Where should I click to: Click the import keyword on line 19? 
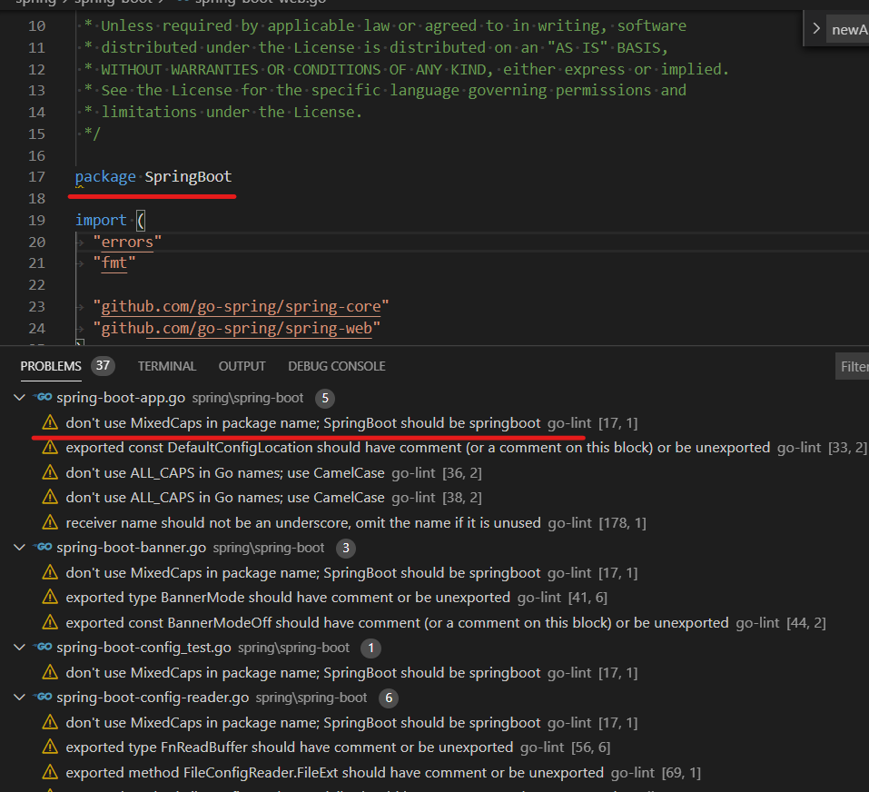pos(101,220)
